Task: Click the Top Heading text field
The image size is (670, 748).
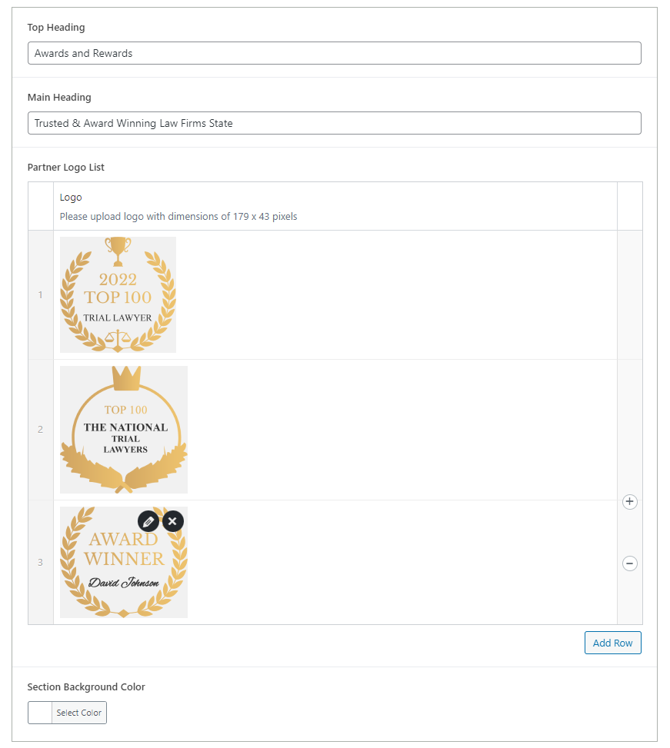Action: (x=334, y=53)
